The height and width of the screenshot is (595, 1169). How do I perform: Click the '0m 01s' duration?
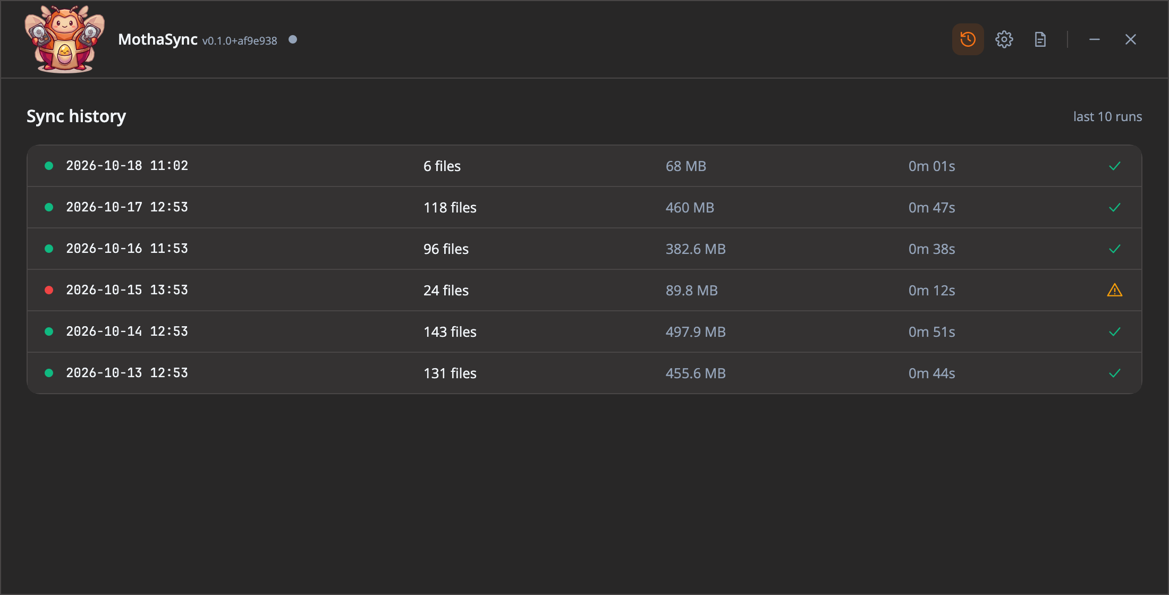point(931,166)
